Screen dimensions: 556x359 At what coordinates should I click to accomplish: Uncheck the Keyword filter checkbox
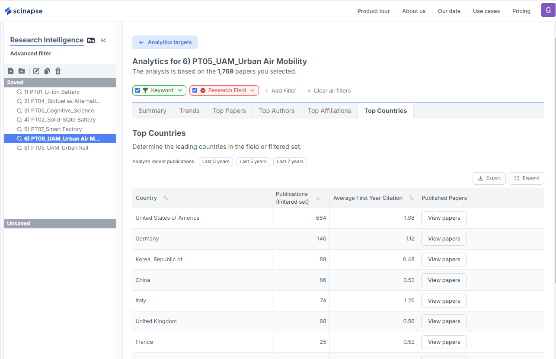pos(137,90)
